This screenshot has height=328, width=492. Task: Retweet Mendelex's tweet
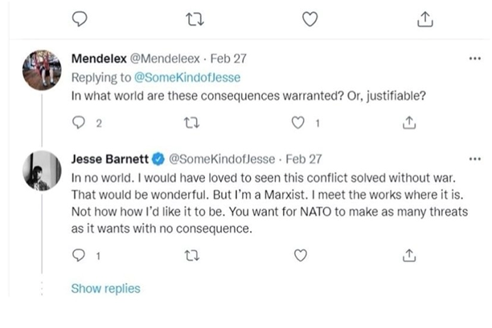(191, 123)
